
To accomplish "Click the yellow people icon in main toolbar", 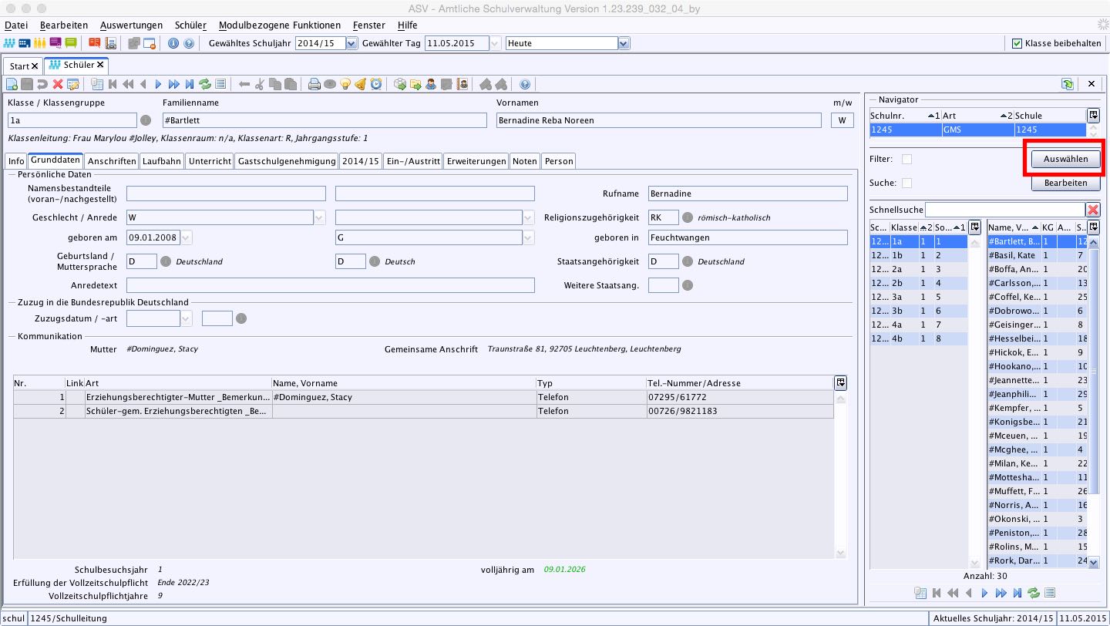I will tap(40, 43).
